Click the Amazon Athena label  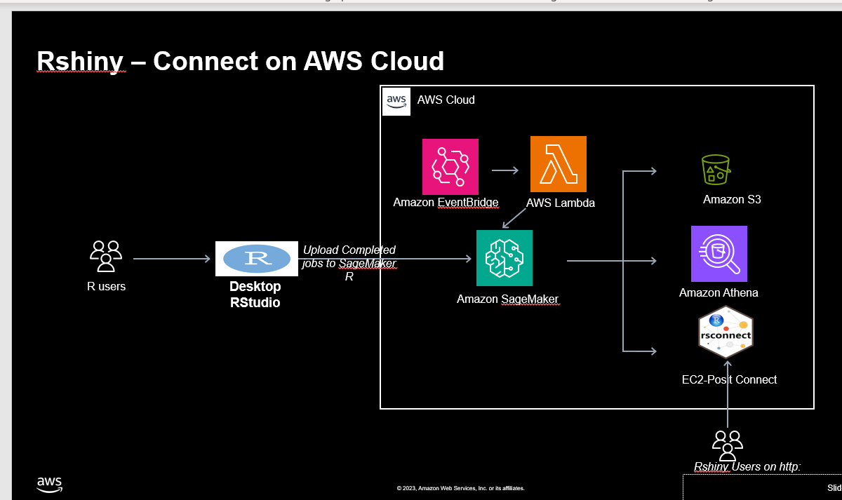click(x=719, y=292)
